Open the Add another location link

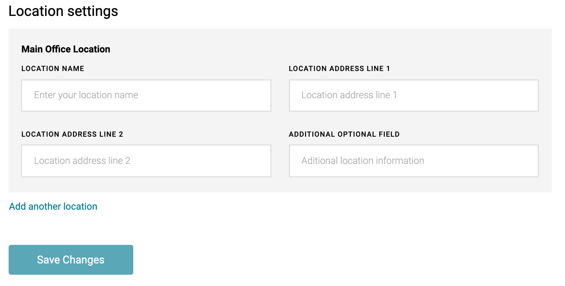[x=53, y=206]
